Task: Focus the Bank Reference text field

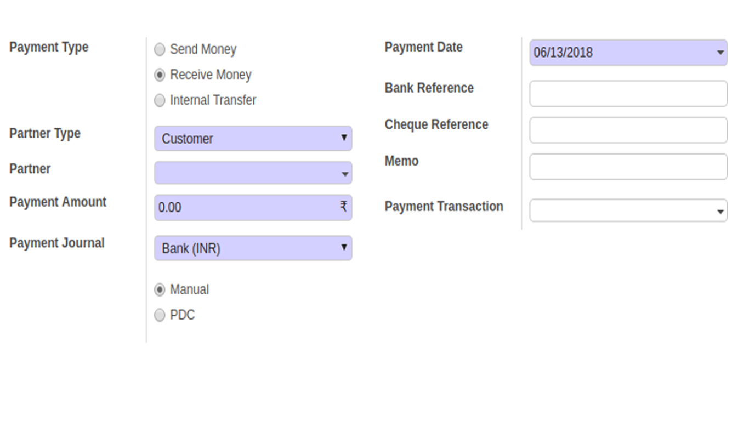Action: pyautogui.click(x=628, y=94)
